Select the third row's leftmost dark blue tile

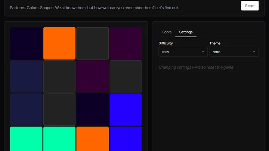coord(26,110)
